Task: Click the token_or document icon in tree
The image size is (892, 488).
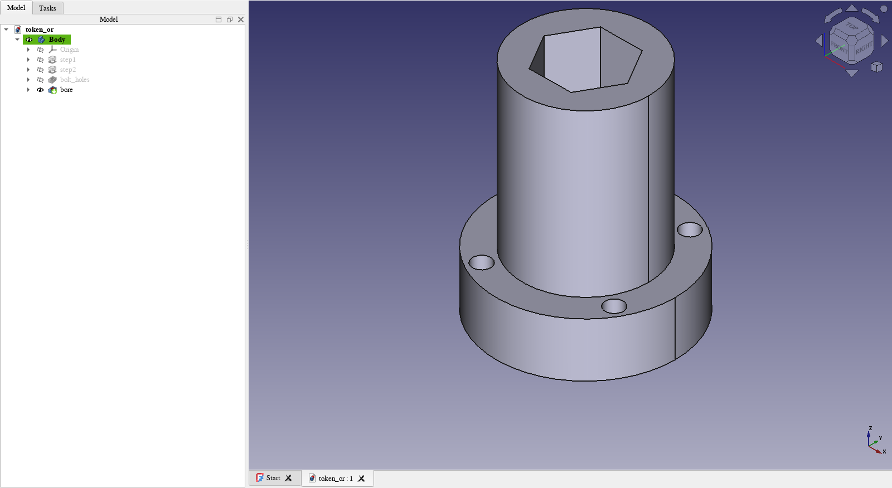Action: coord(18,30)
